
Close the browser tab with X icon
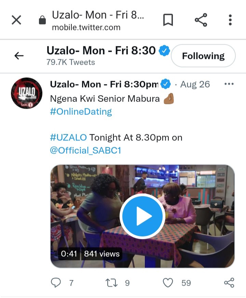16,20
